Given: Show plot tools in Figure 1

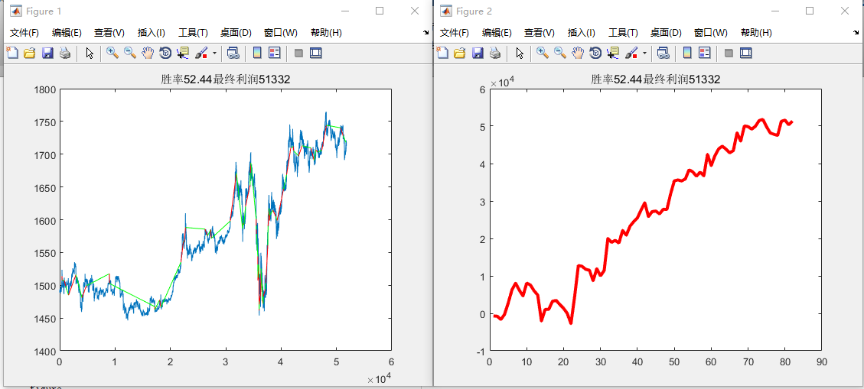Looking at the screenshot, I should (316, 53).
